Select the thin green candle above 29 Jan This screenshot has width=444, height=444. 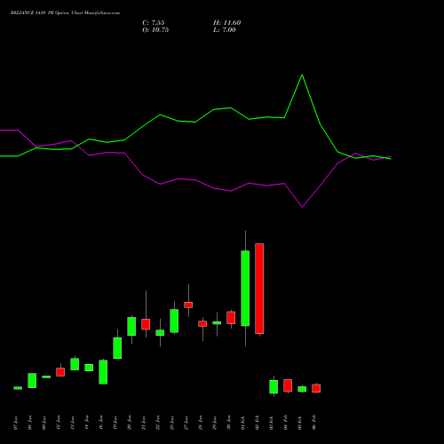point(217,323)
